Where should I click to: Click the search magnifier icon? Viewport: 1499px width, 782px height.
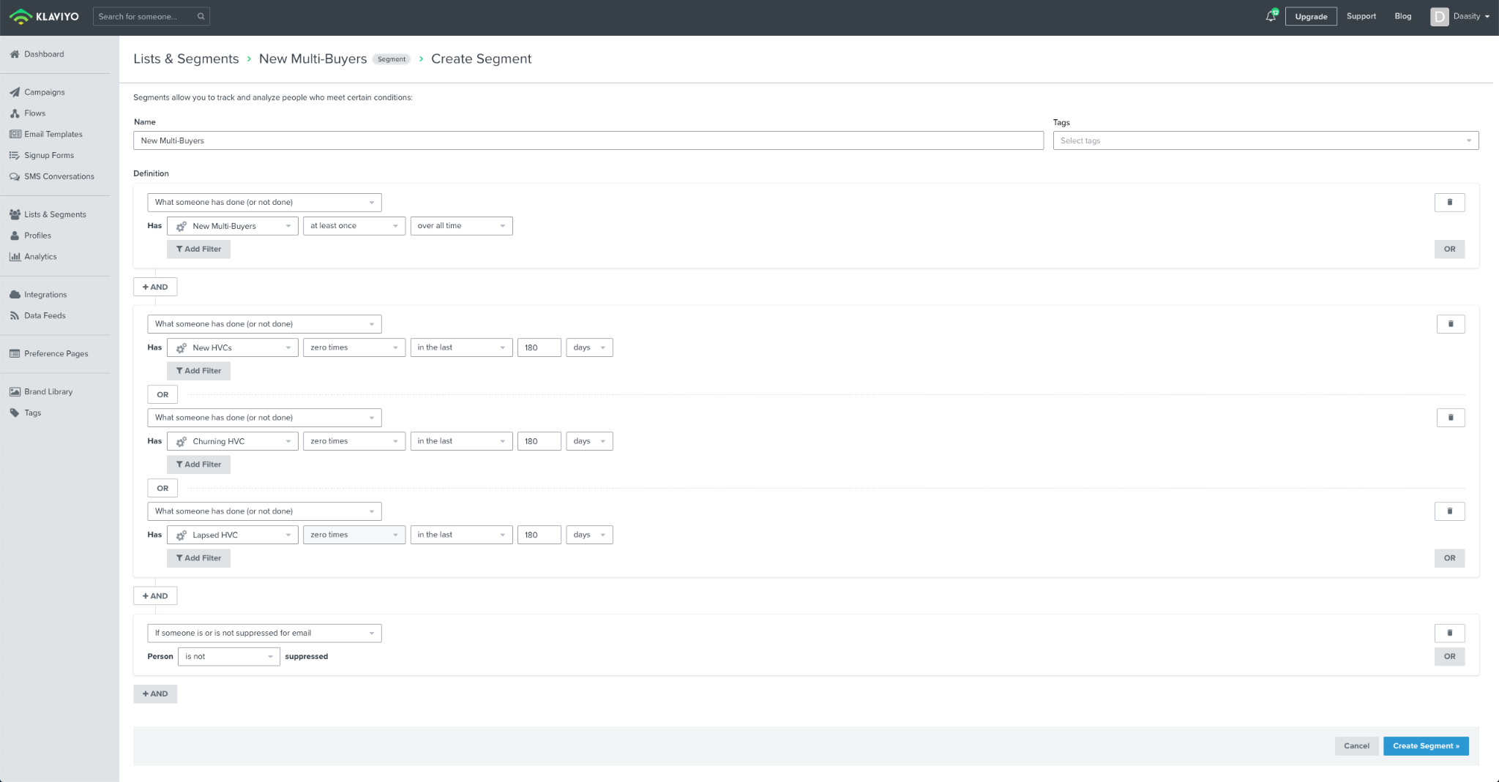point(201,17)
